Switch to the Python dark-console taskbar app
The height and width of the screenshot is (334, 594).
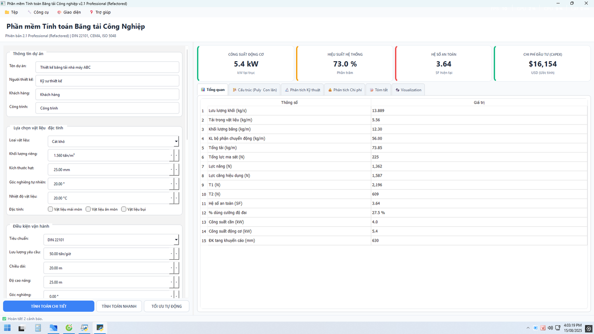click(x=100, y=328)
